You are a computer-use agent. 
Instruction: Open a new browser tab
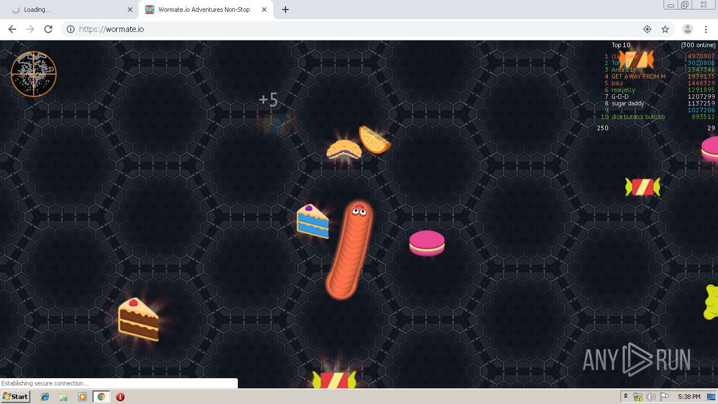[x=286, y=10]
